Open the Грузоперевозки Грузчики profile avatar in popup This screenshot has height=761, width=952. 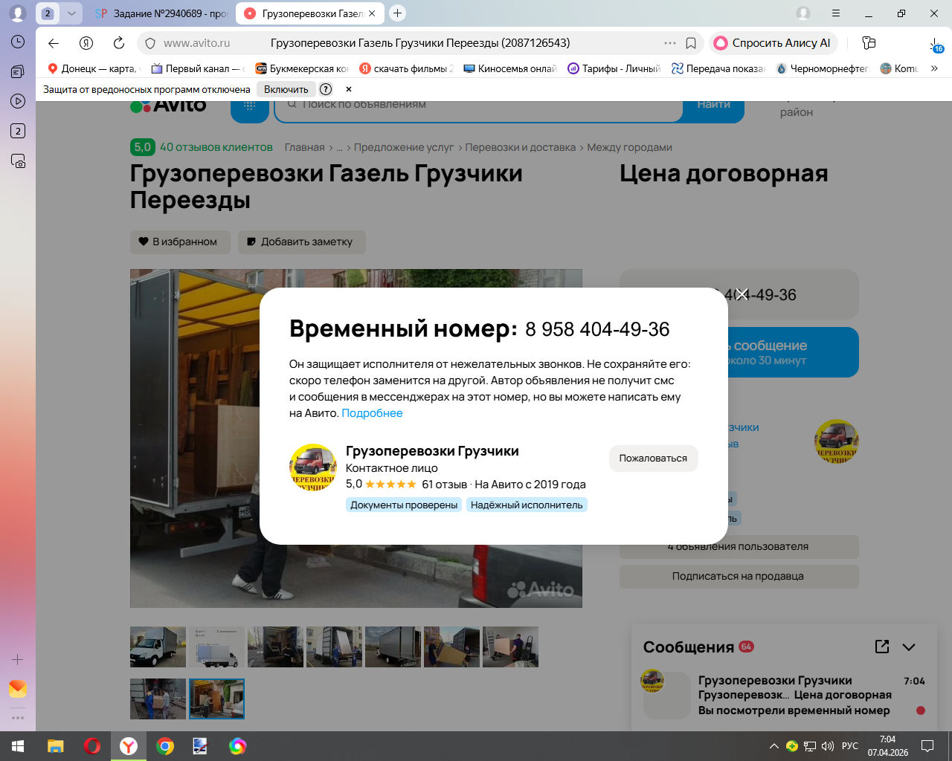[x=313, y=467]
